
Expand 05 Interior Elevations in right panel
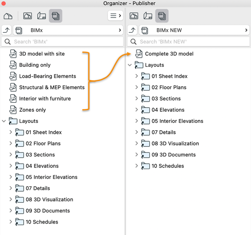tap(137, 121)
